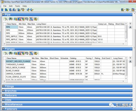This screenshot has width=136, height=111.
Task: Sort Flanges table by Rating column
Action: [97, 58]
